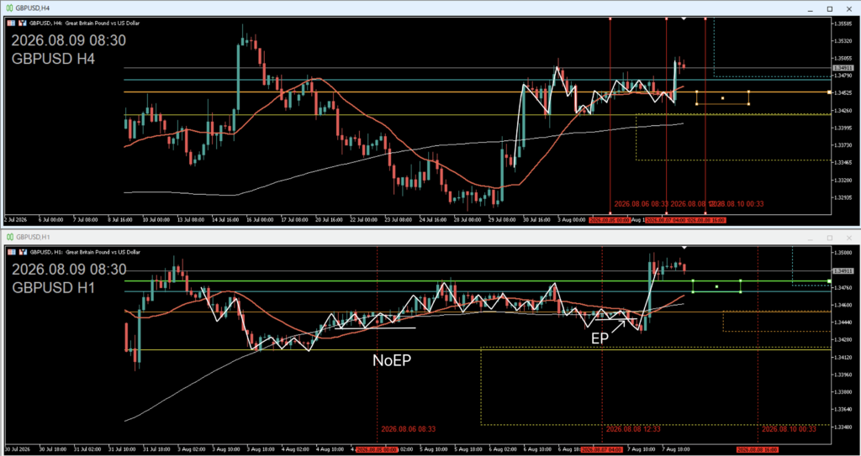Image resolution: width=861 pixels, height=456 pixels.
Task: Click H4 chart title Great Britain Pound vs US Dollar
Action: (x=103, y=23)
